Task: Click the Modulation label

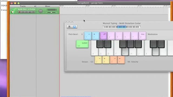Action: [153, 34]
